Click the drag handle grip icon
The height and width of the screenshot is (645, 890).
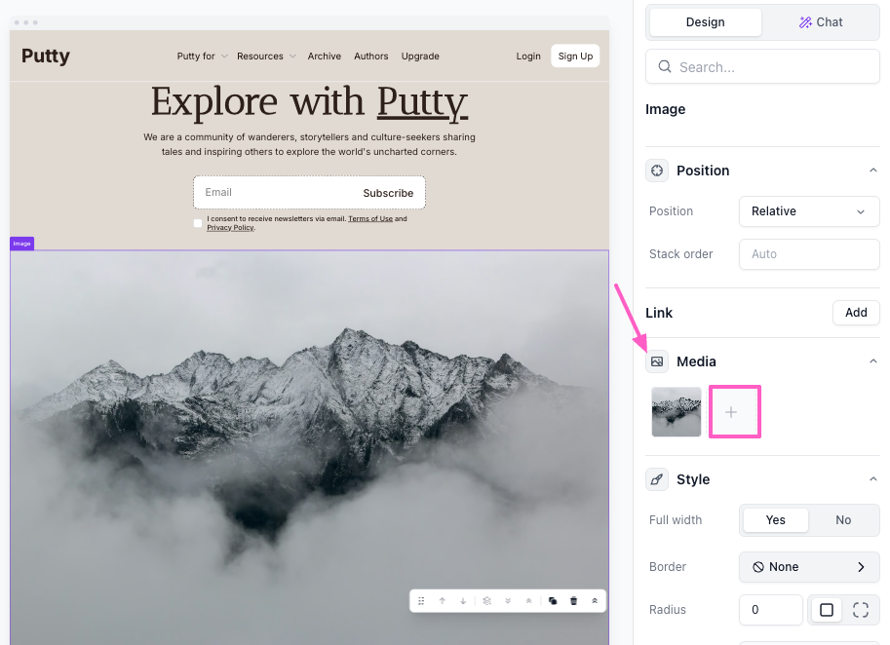(421, 601)
